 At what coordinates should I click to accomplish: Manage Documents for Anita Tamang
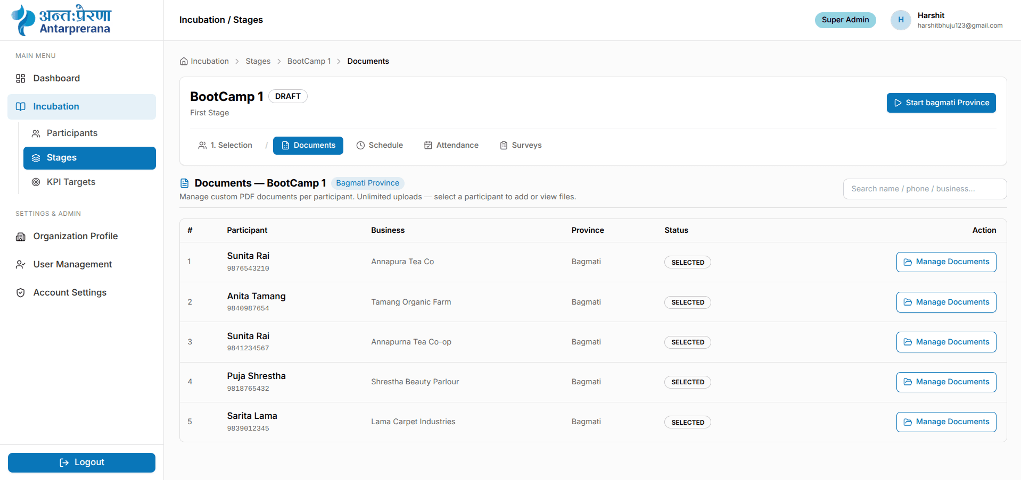(946, 302)
